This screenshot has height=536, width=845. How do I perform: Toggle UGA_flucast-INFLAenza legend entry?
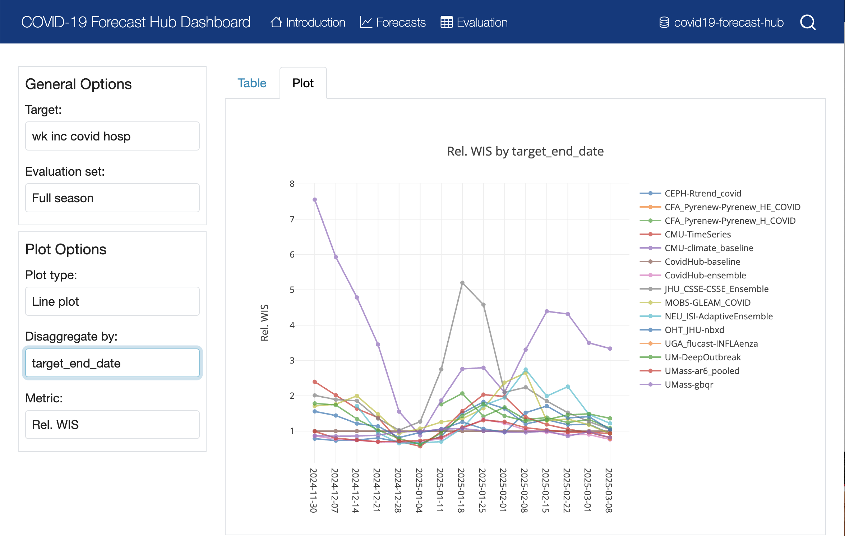click(699, 343)
